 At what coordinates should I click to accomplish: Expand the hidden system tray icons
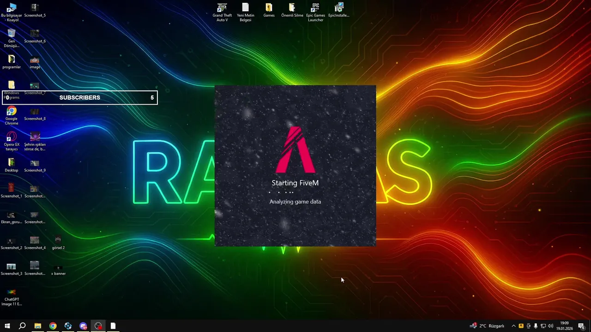(513, 326)
